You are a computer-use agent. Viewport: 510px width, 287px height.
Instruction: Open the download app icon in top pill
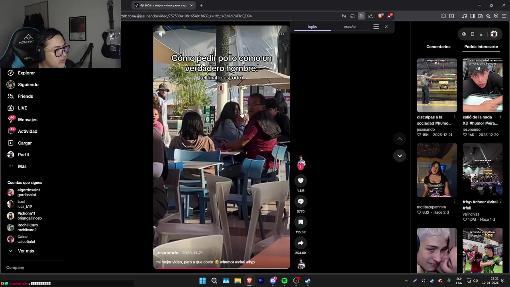[481, 34]
